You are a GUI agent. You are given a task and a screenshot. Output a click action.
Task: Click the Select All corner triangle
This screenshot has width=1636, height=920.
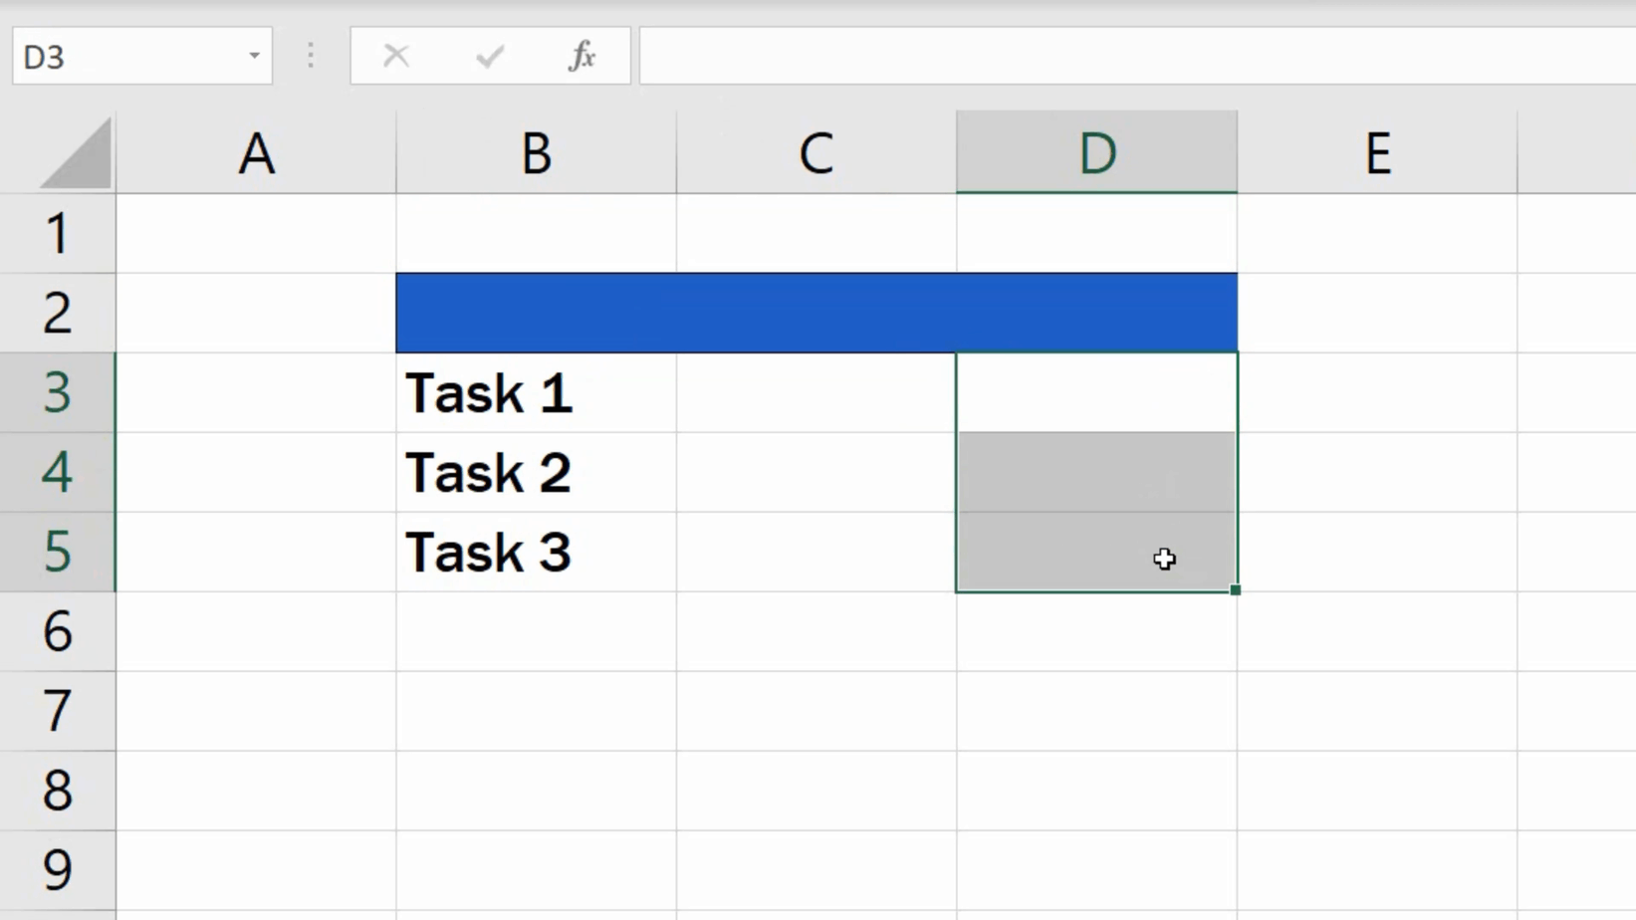(x=76, y=155)
